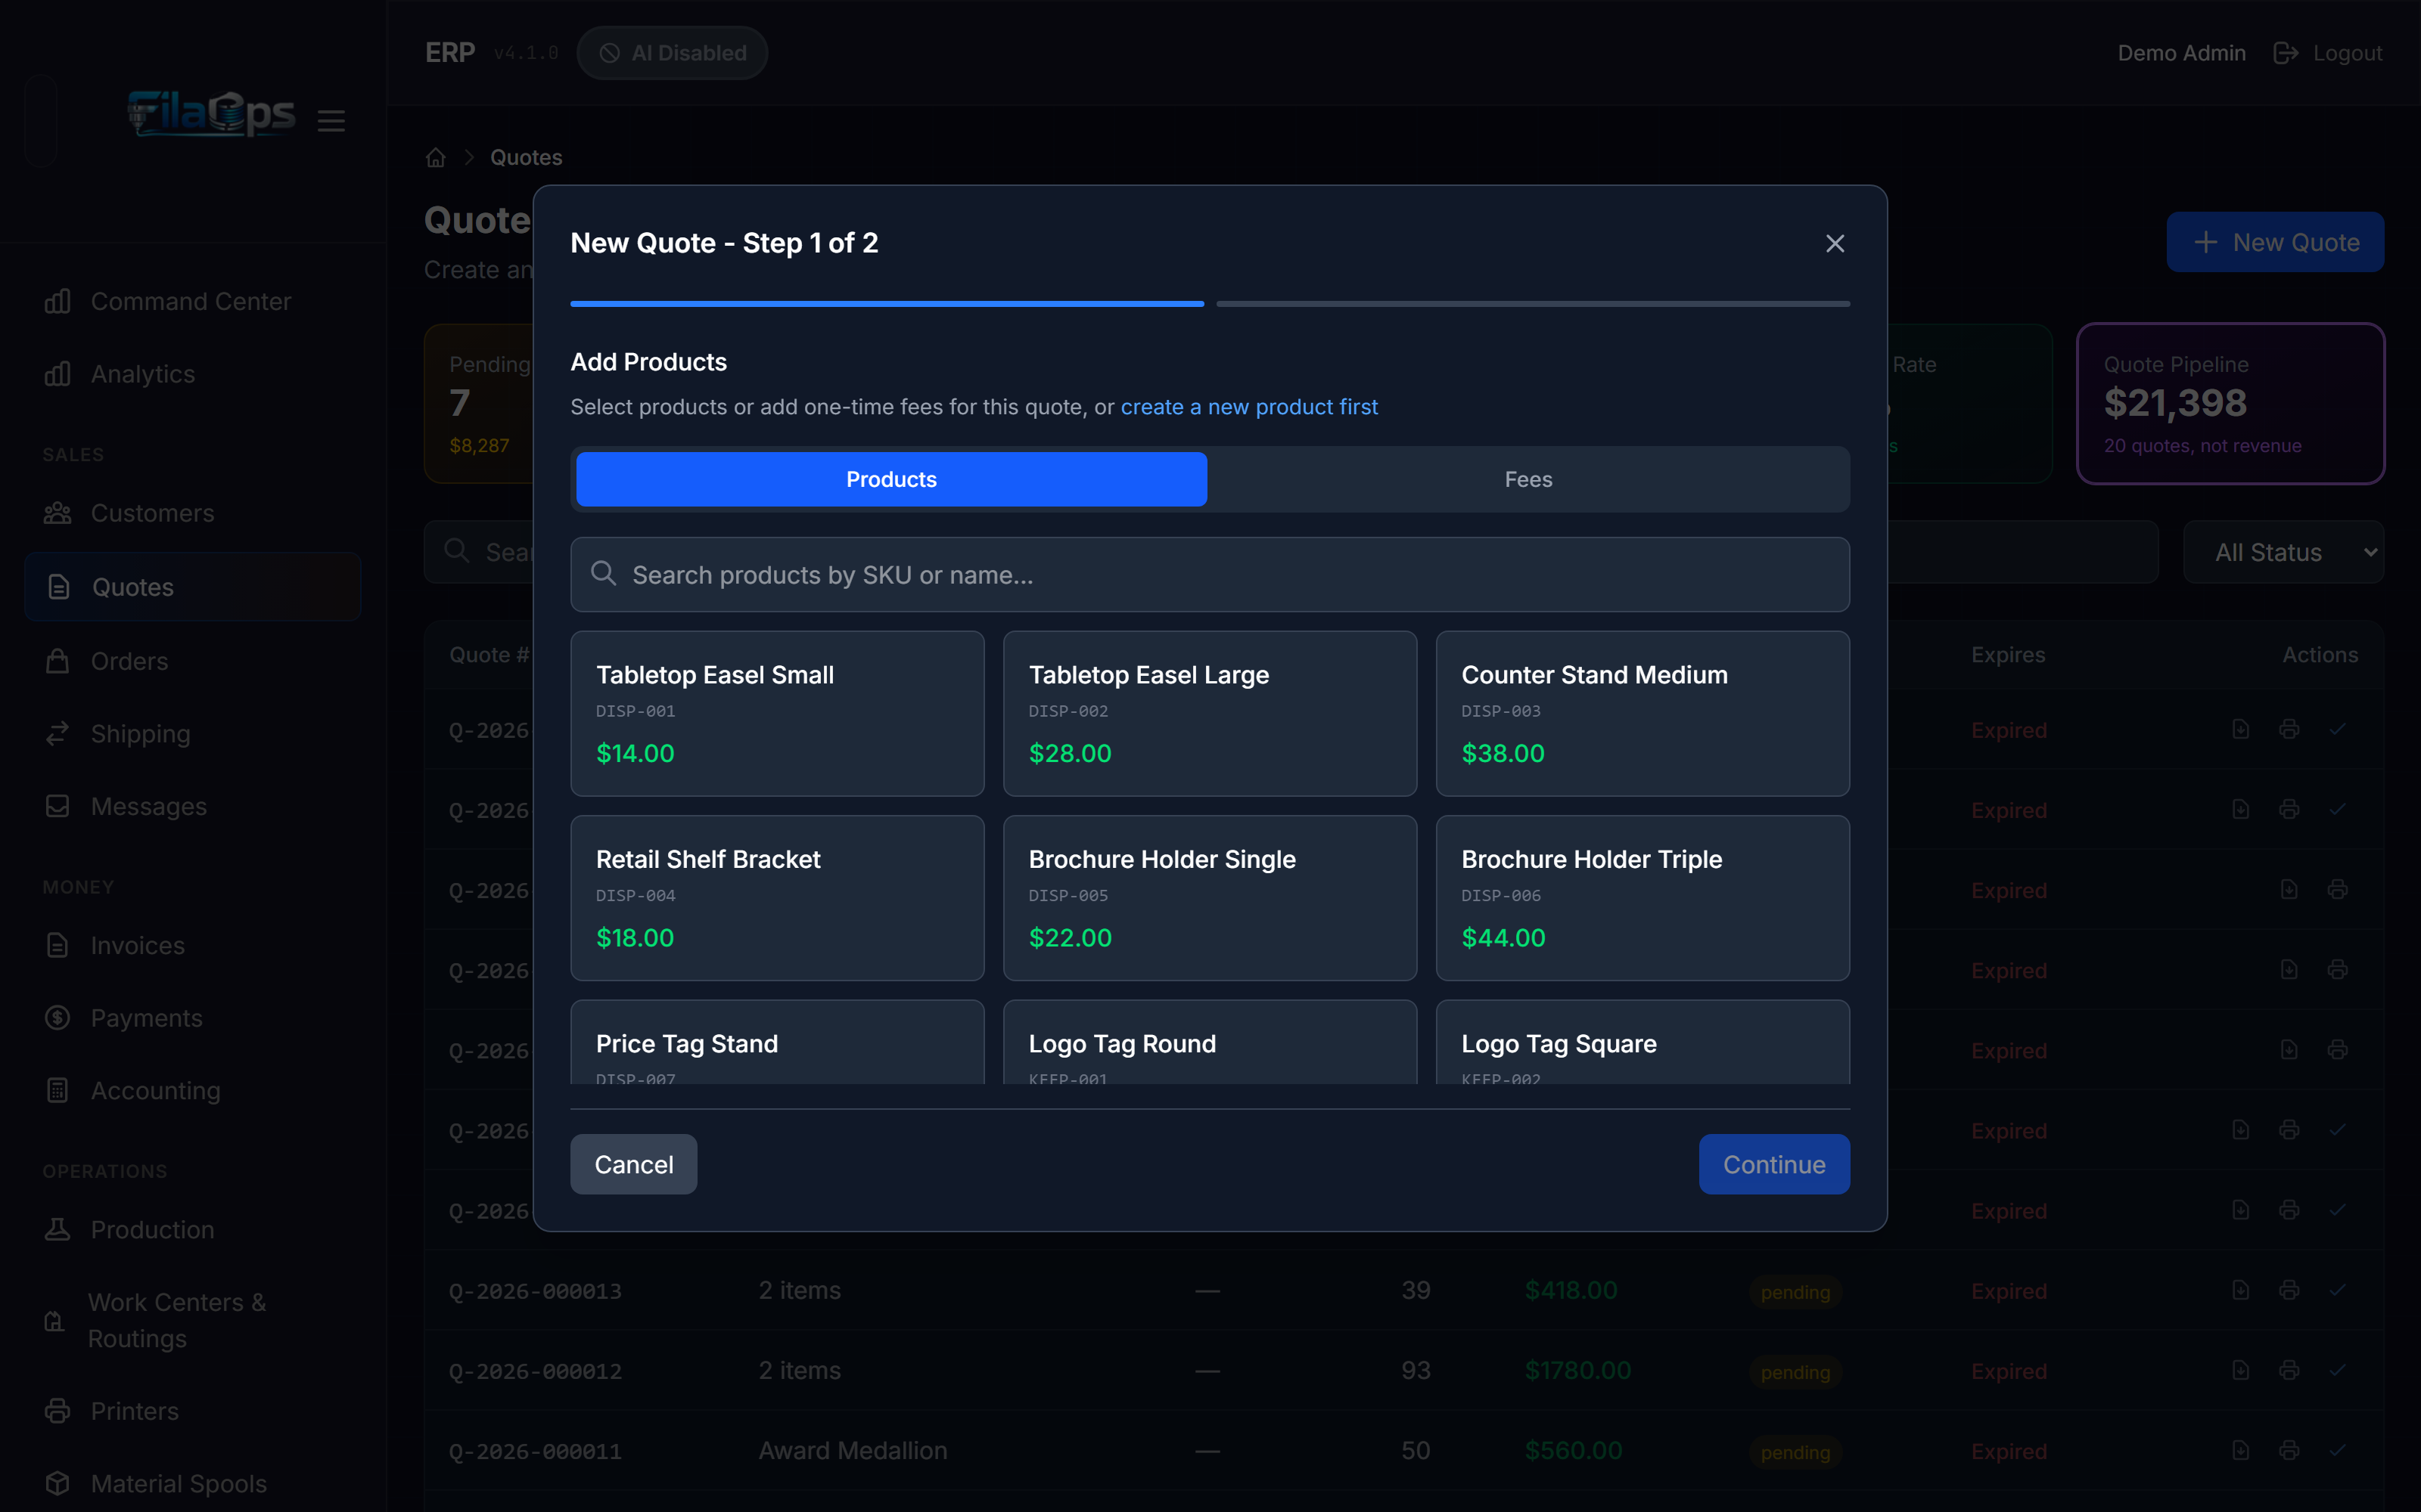Open the All Status dropdown
Viewport: 2421px width, 1512px height.
[x=2283, y=552]
